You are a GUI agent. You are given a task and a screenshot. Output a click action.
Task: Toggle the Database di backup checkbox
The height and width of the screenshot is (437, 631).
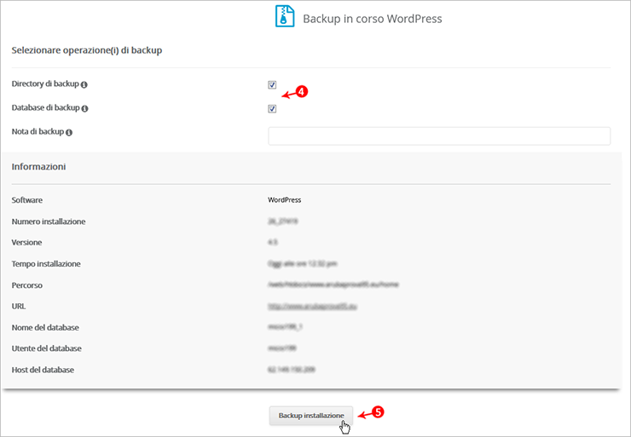point(272,109)
